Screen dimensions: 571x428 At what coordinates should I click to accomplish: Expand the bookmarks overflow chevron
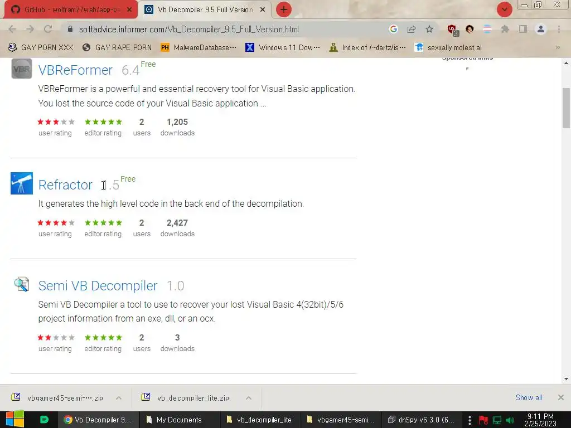tap(558, 47)
